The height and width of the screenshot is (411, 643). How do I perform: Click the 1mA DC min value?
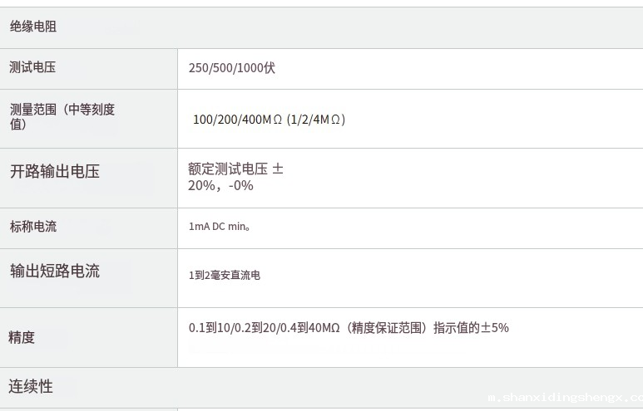(220, 226)
